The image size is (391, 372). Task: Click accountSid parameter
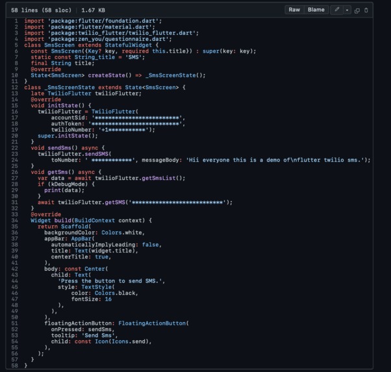69,118
